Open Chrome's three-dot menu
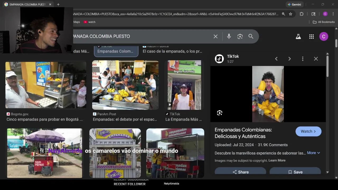The height and width of the screenshot is (190, 338). (333, 14)
